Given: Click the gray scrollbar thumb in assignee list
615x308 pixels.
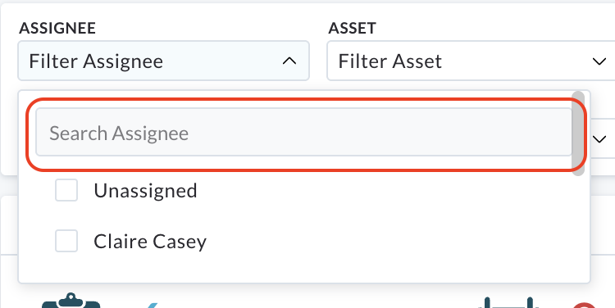Looking at the screenshot, I should tap(578, 134).
